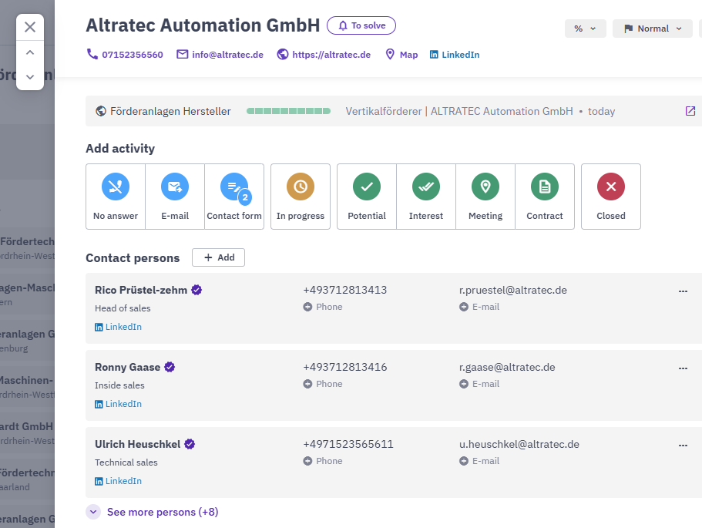Click verified badge beside Ulrich Heuschkel

pos(190,444)
